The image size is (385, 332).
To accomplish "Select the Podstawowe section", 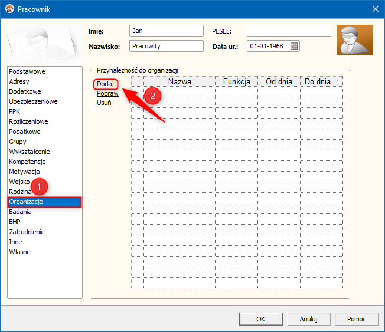I will click(x=27, y=71).
